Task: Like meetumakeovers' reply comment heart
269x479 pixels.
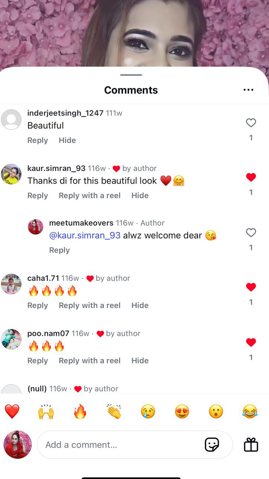Action: click(x=251, y=233)
